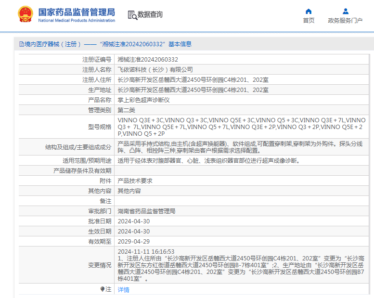Open the 详情 link
This screenshot has height=298, width=374.
click(x=124, y=290)
